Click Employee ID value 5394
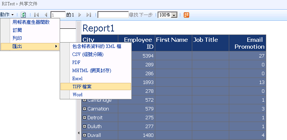This screenshot has height=140, width=287. [x=148, y=56]
